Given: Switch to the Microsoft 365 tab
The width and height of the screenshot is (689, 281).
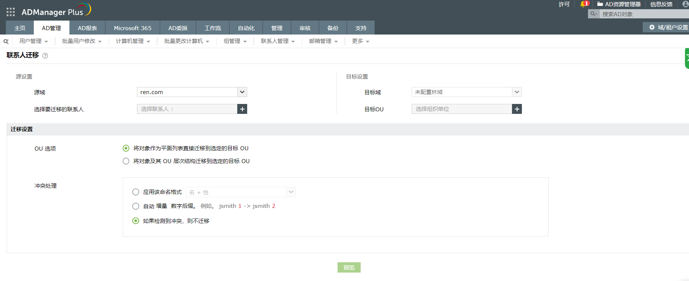Looking at the screenshot, I should click(x=133, y=28).
